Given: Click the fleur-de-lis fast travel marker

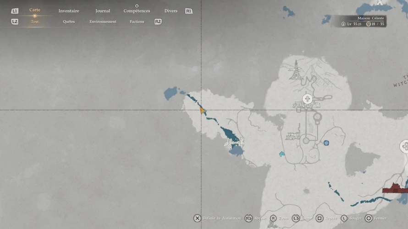Looking at the screenshot, I should (x=307, y=99).
